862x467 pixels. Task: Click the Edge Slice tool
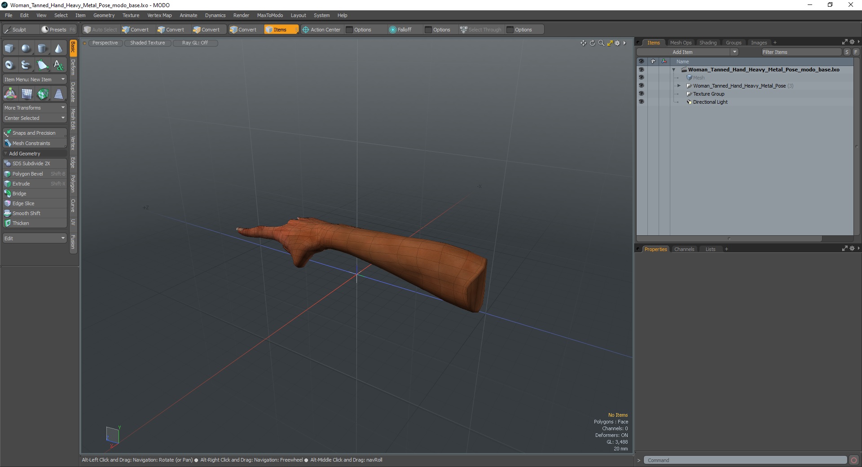pos(35,203)
